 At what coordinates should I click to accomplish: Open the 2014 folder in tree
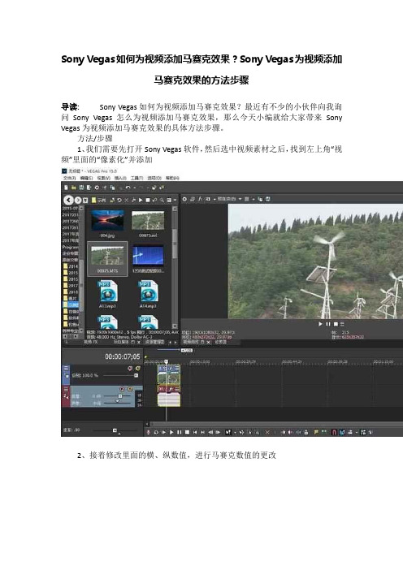[71, 266]
